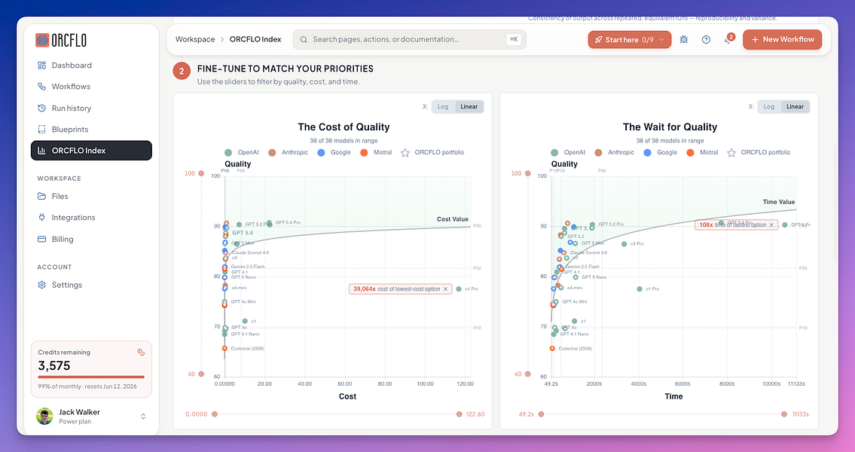
Task: Click cost range slider handle at 122.60
Action: pos(459,414)
